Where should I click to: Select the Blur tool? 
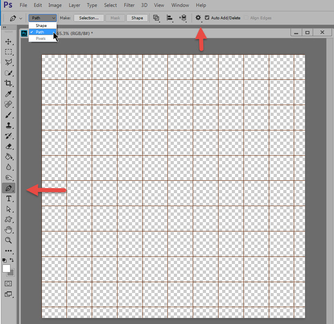tap(8, 167)
